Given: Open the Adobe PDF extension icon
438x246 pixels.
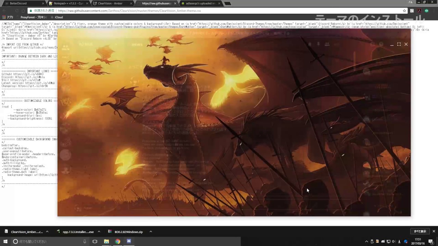Looking at the screenshot, I should (x=419, y=11).
